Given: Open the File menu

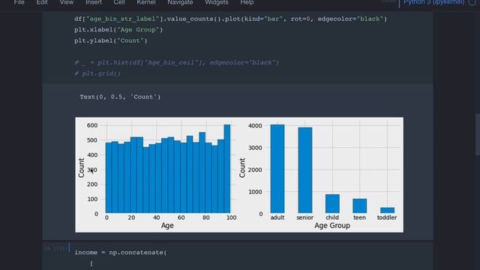Looking at the screenshot, I should (x=19, y=2).
